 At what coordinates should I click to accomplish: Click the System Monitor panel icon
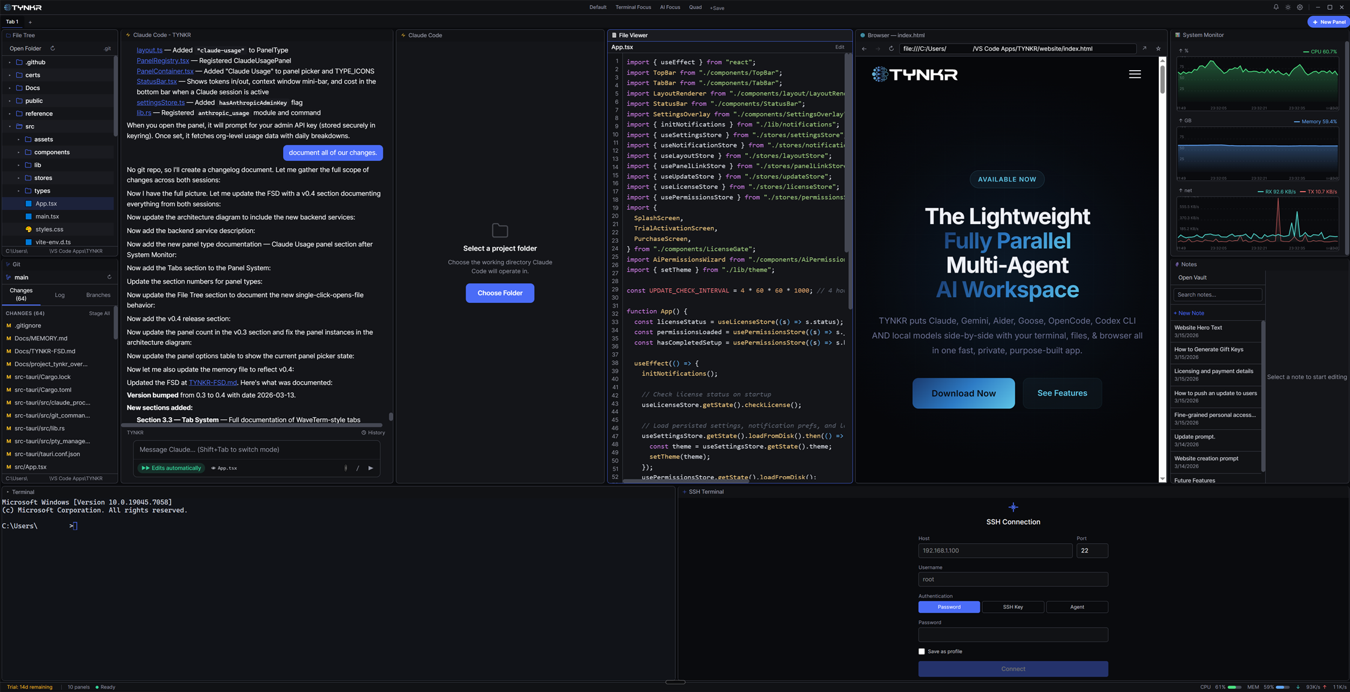(1177, 35)
